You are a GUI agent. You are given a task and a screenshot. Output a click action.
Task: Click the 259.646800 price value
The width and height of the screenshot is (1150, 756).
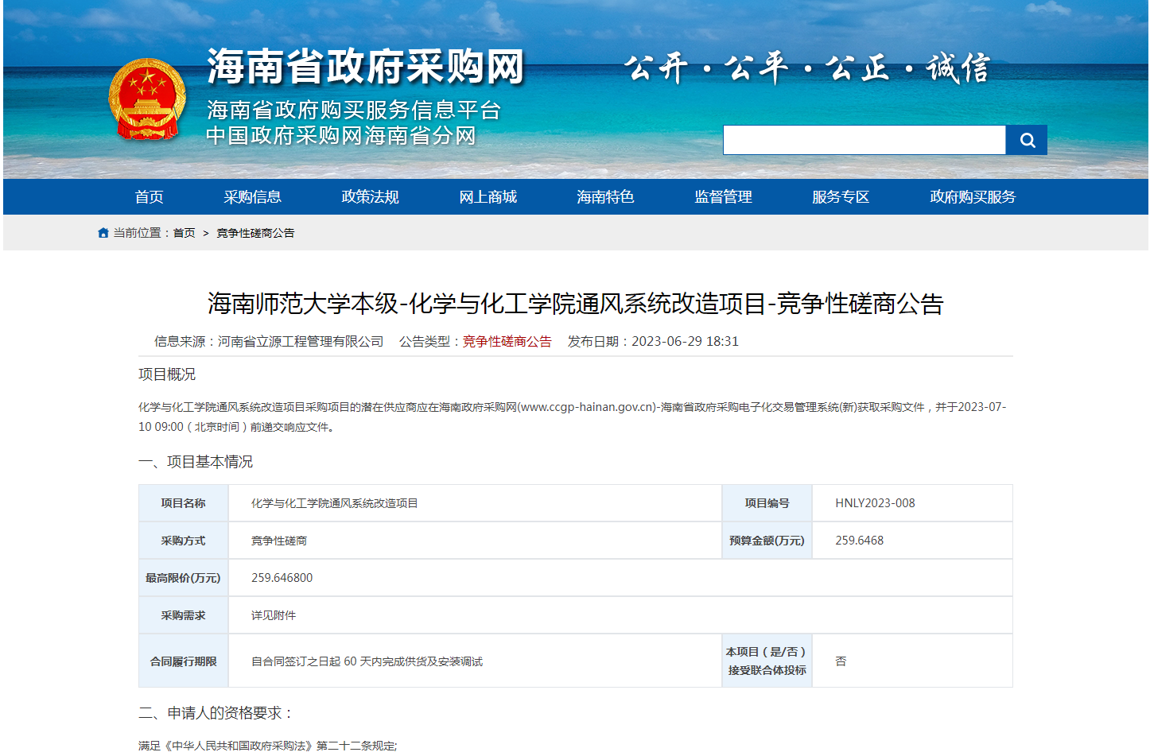(282, 578)
